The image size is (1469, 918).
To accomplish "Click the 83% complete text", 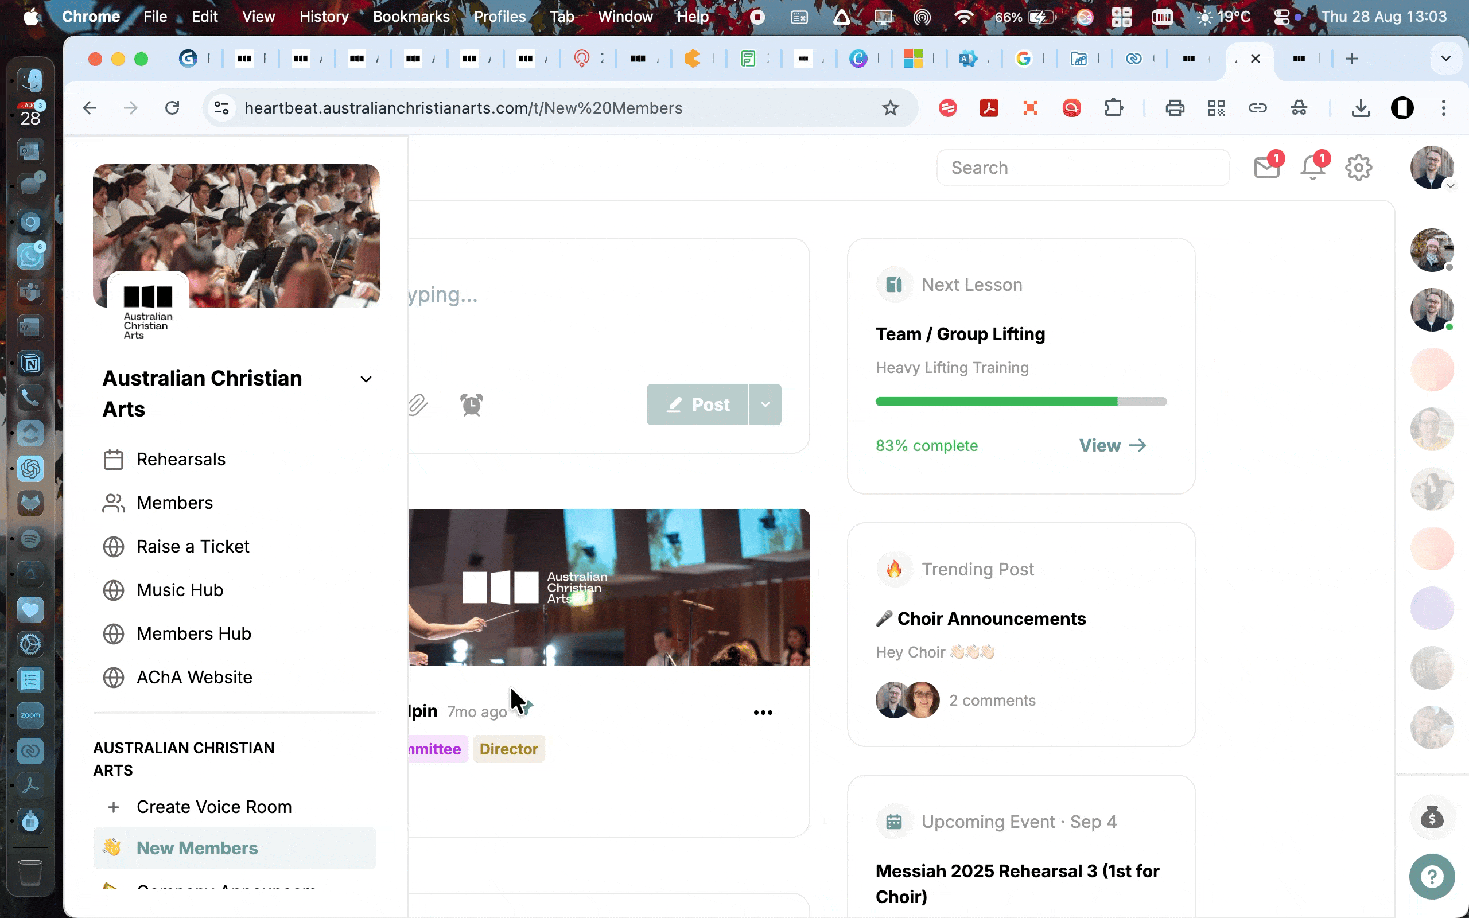I will coord(926,446).
